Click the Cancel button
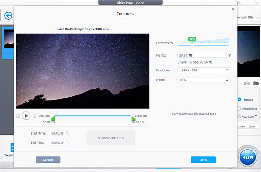The height and width of the screenshot is (172, 261). (48, 160)
